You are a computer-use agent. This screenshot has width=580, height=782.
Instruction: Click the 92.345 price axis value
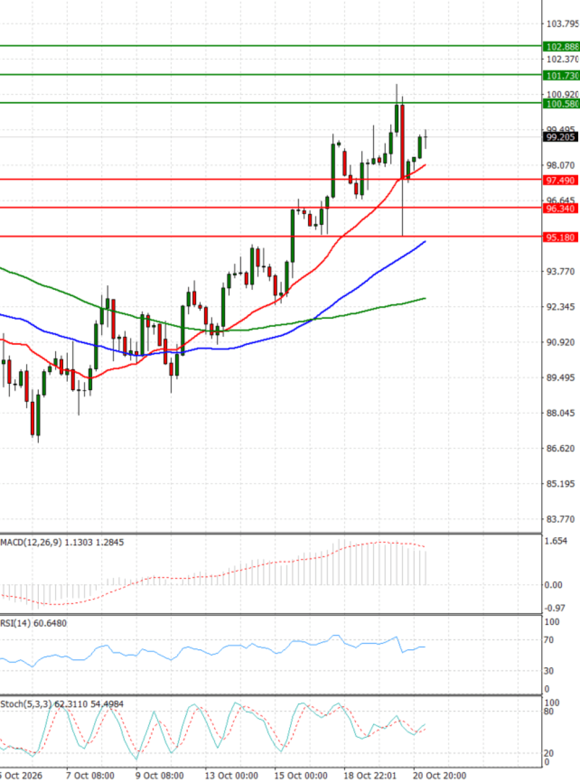561,307
